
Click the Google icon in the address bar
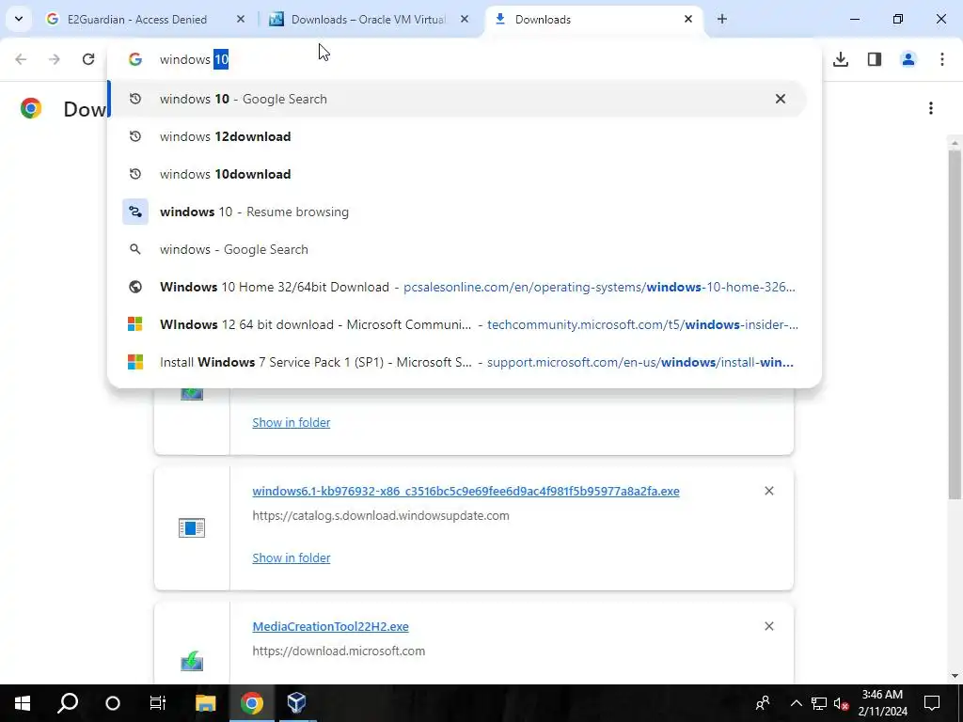point(135,59)
